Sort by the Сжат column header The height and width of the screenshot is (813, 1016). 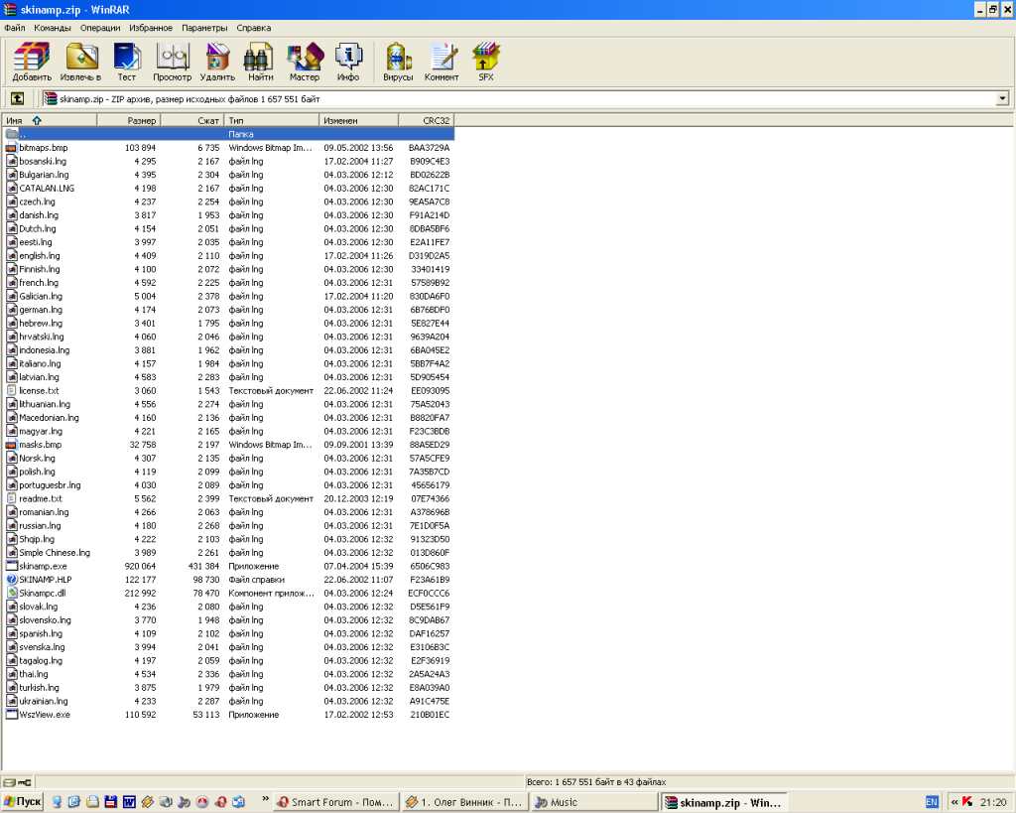[192, 120]
